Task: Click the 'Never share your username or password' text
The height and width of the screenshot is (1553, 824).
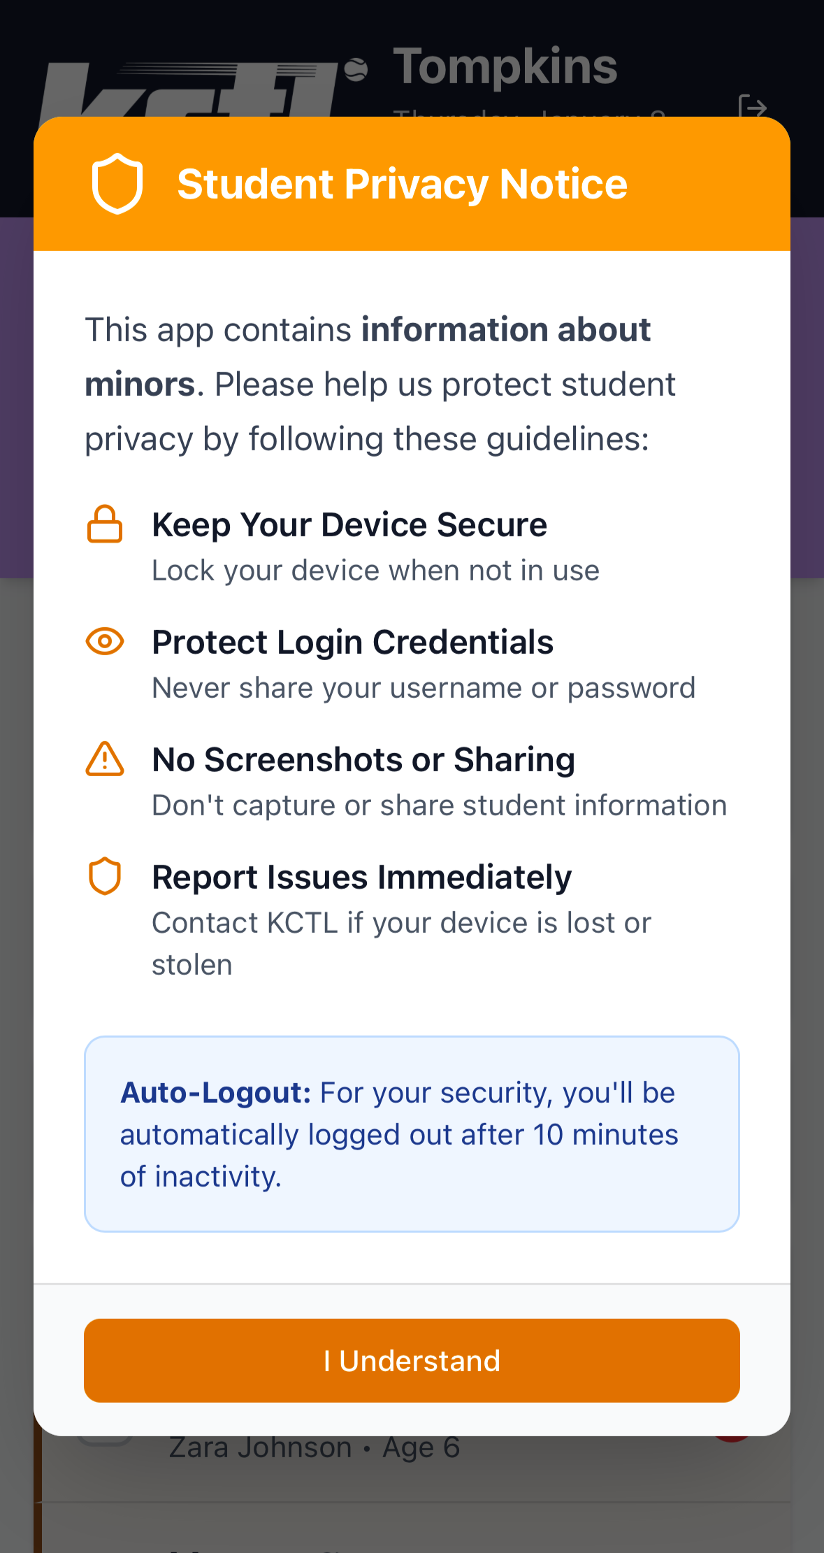Action: coord(424,688)
